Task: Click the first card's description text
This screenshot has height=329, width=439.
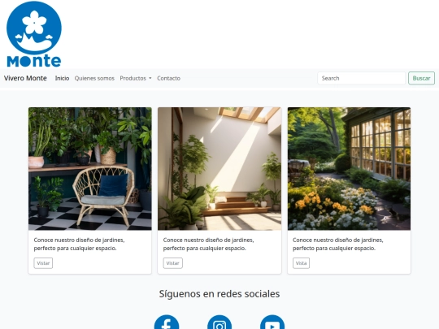Action: tap(79, 244)
